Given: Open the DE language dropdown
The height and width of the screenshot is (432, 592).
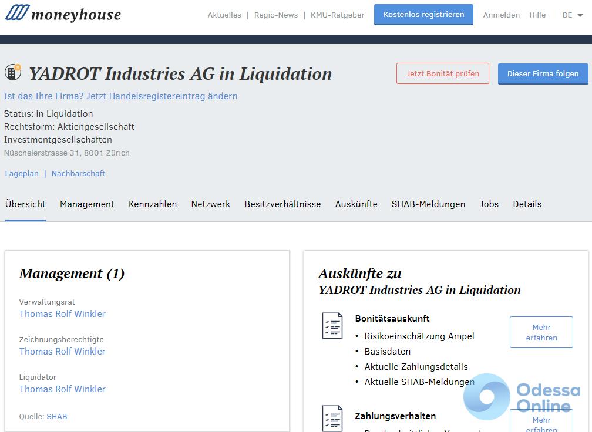Looking at the screenshot, I should (572, 15).
